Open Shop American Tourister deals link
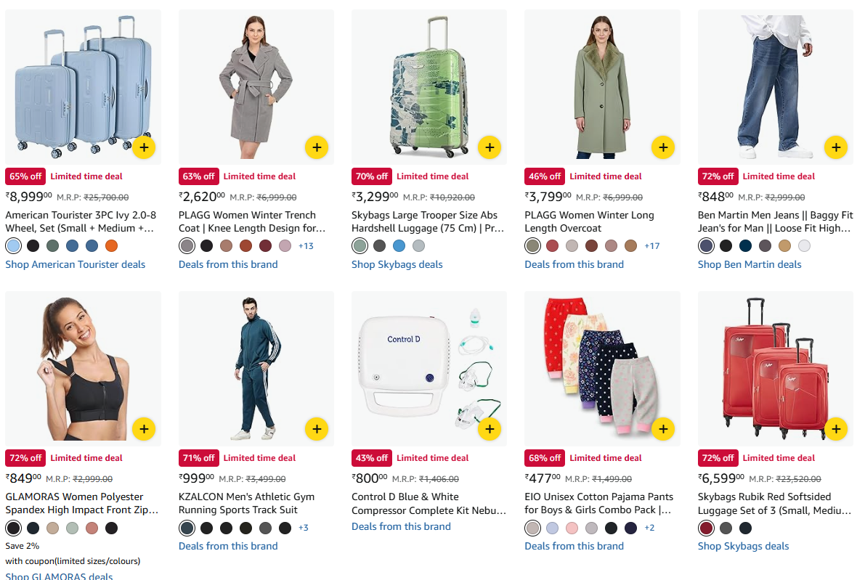 (x=76, y=264)
